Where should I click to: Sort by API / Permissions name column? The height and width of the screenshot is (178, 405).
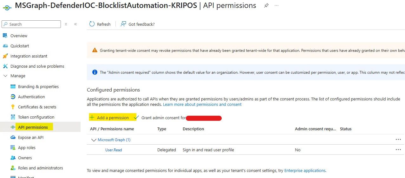coord(112,129)
